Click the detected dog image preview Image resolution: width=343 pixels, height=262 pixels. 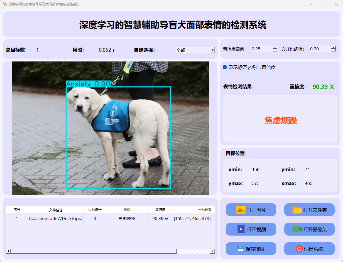110,128
